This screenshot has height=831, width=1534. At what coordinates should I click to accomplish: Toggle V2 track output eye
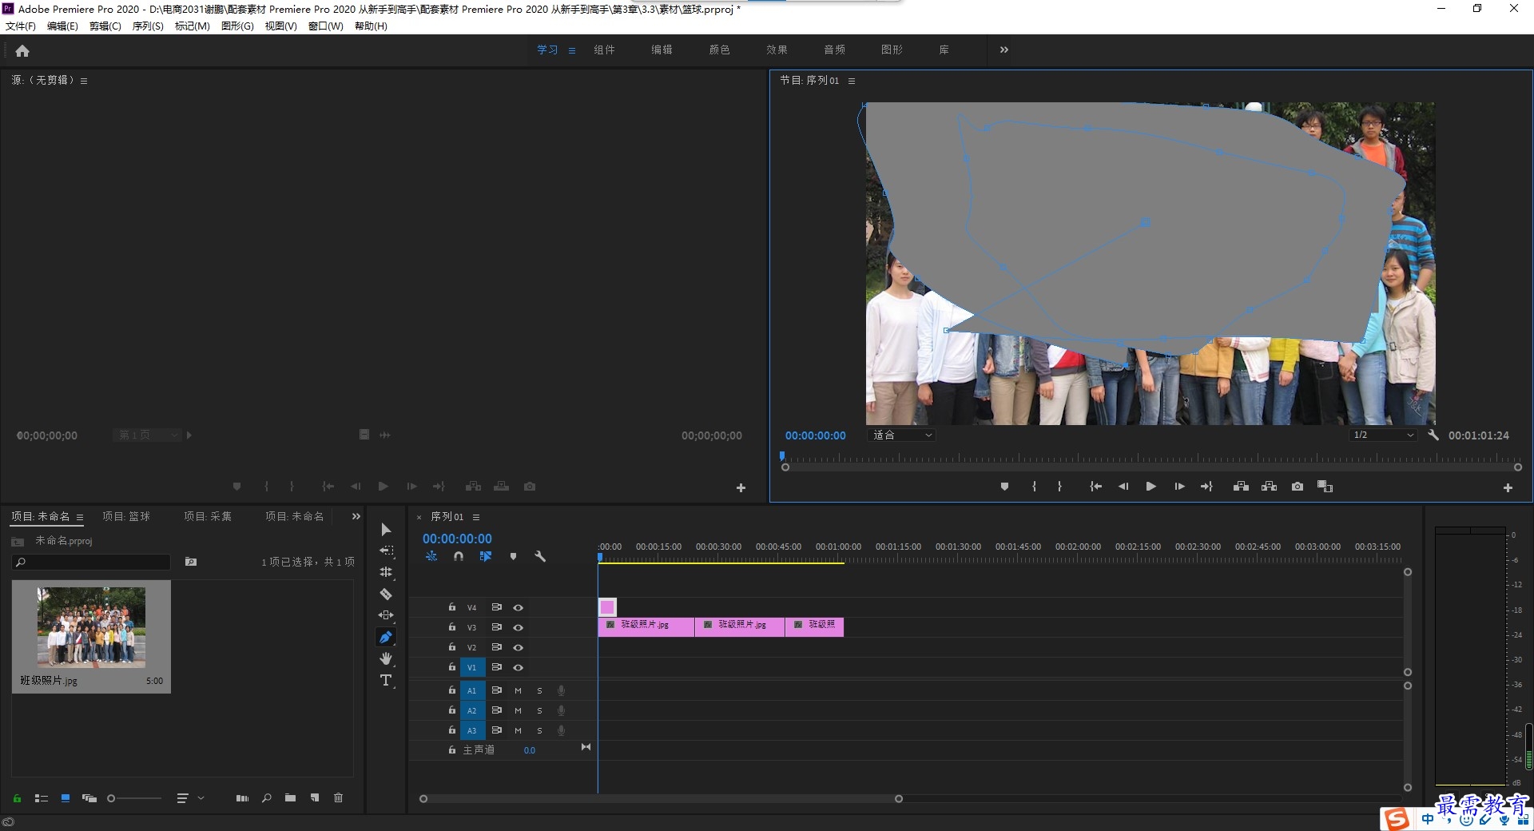[x=518, y=647]
